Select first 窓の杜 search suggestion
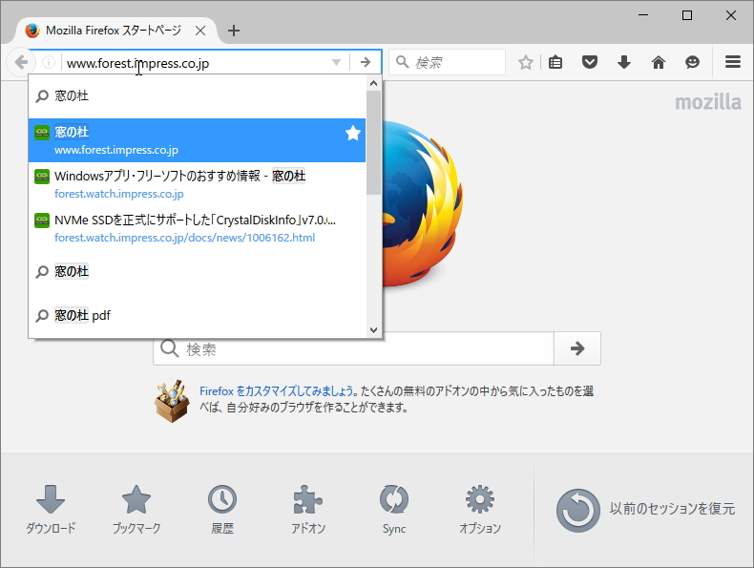This screenshot has width=754, height=568. 198,96
